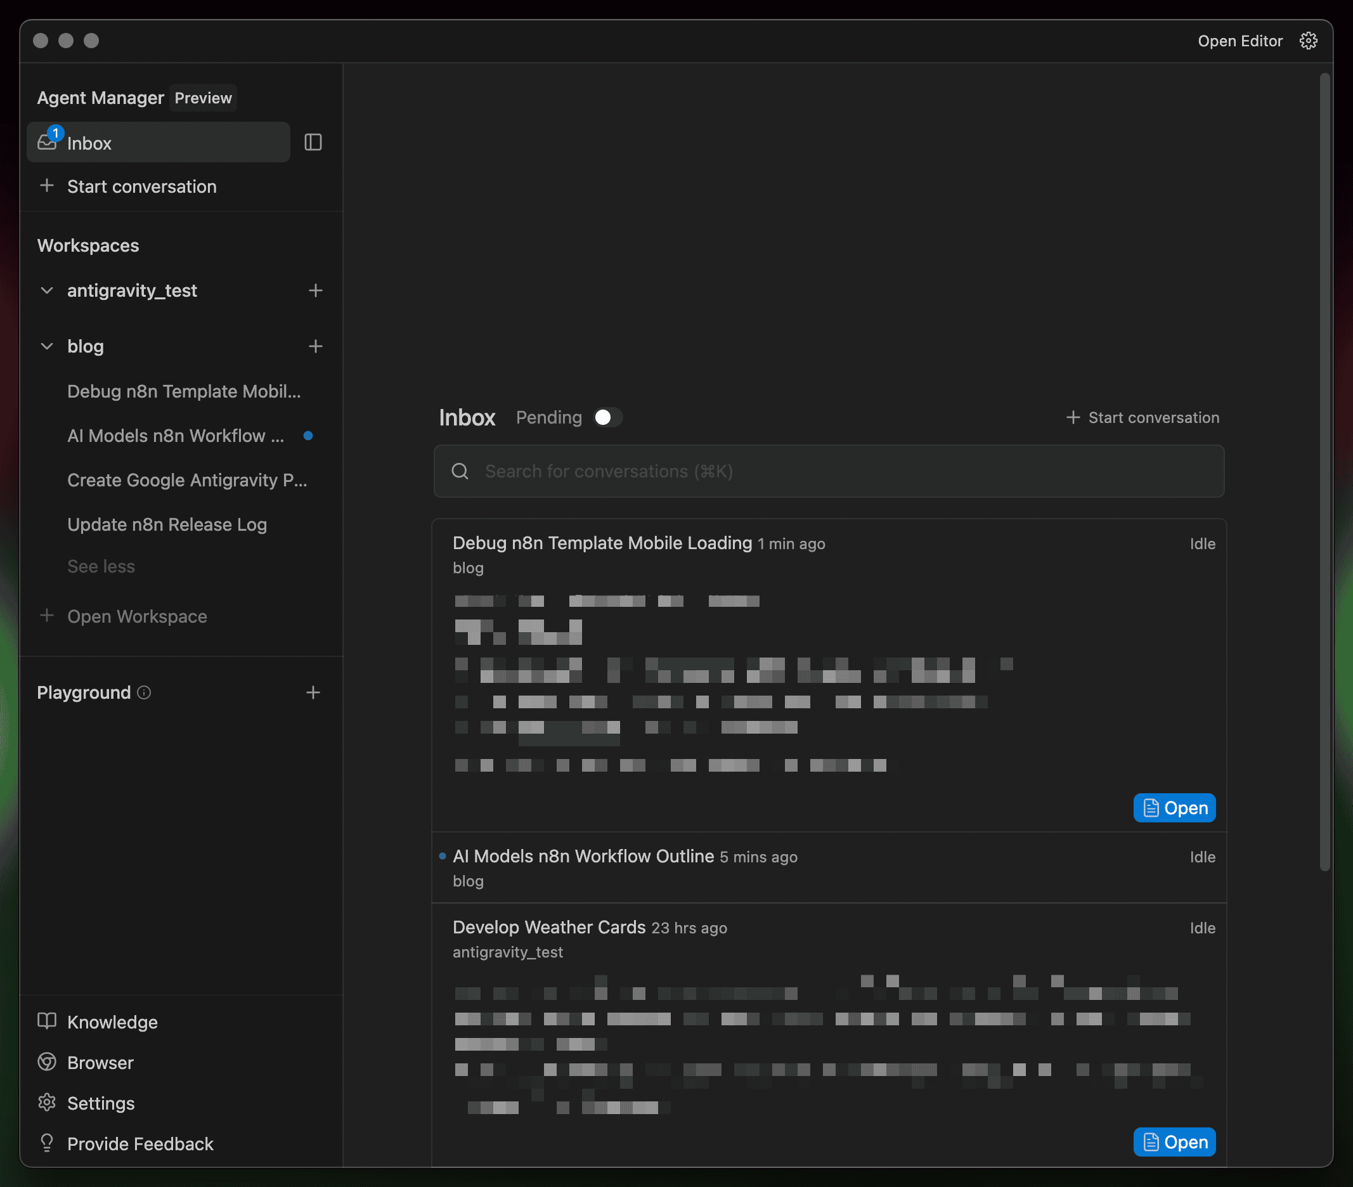The height and width of the screenshot is (1187, 1353).
Task: Click the info icon next to Playground
Action: coord(143,692)
